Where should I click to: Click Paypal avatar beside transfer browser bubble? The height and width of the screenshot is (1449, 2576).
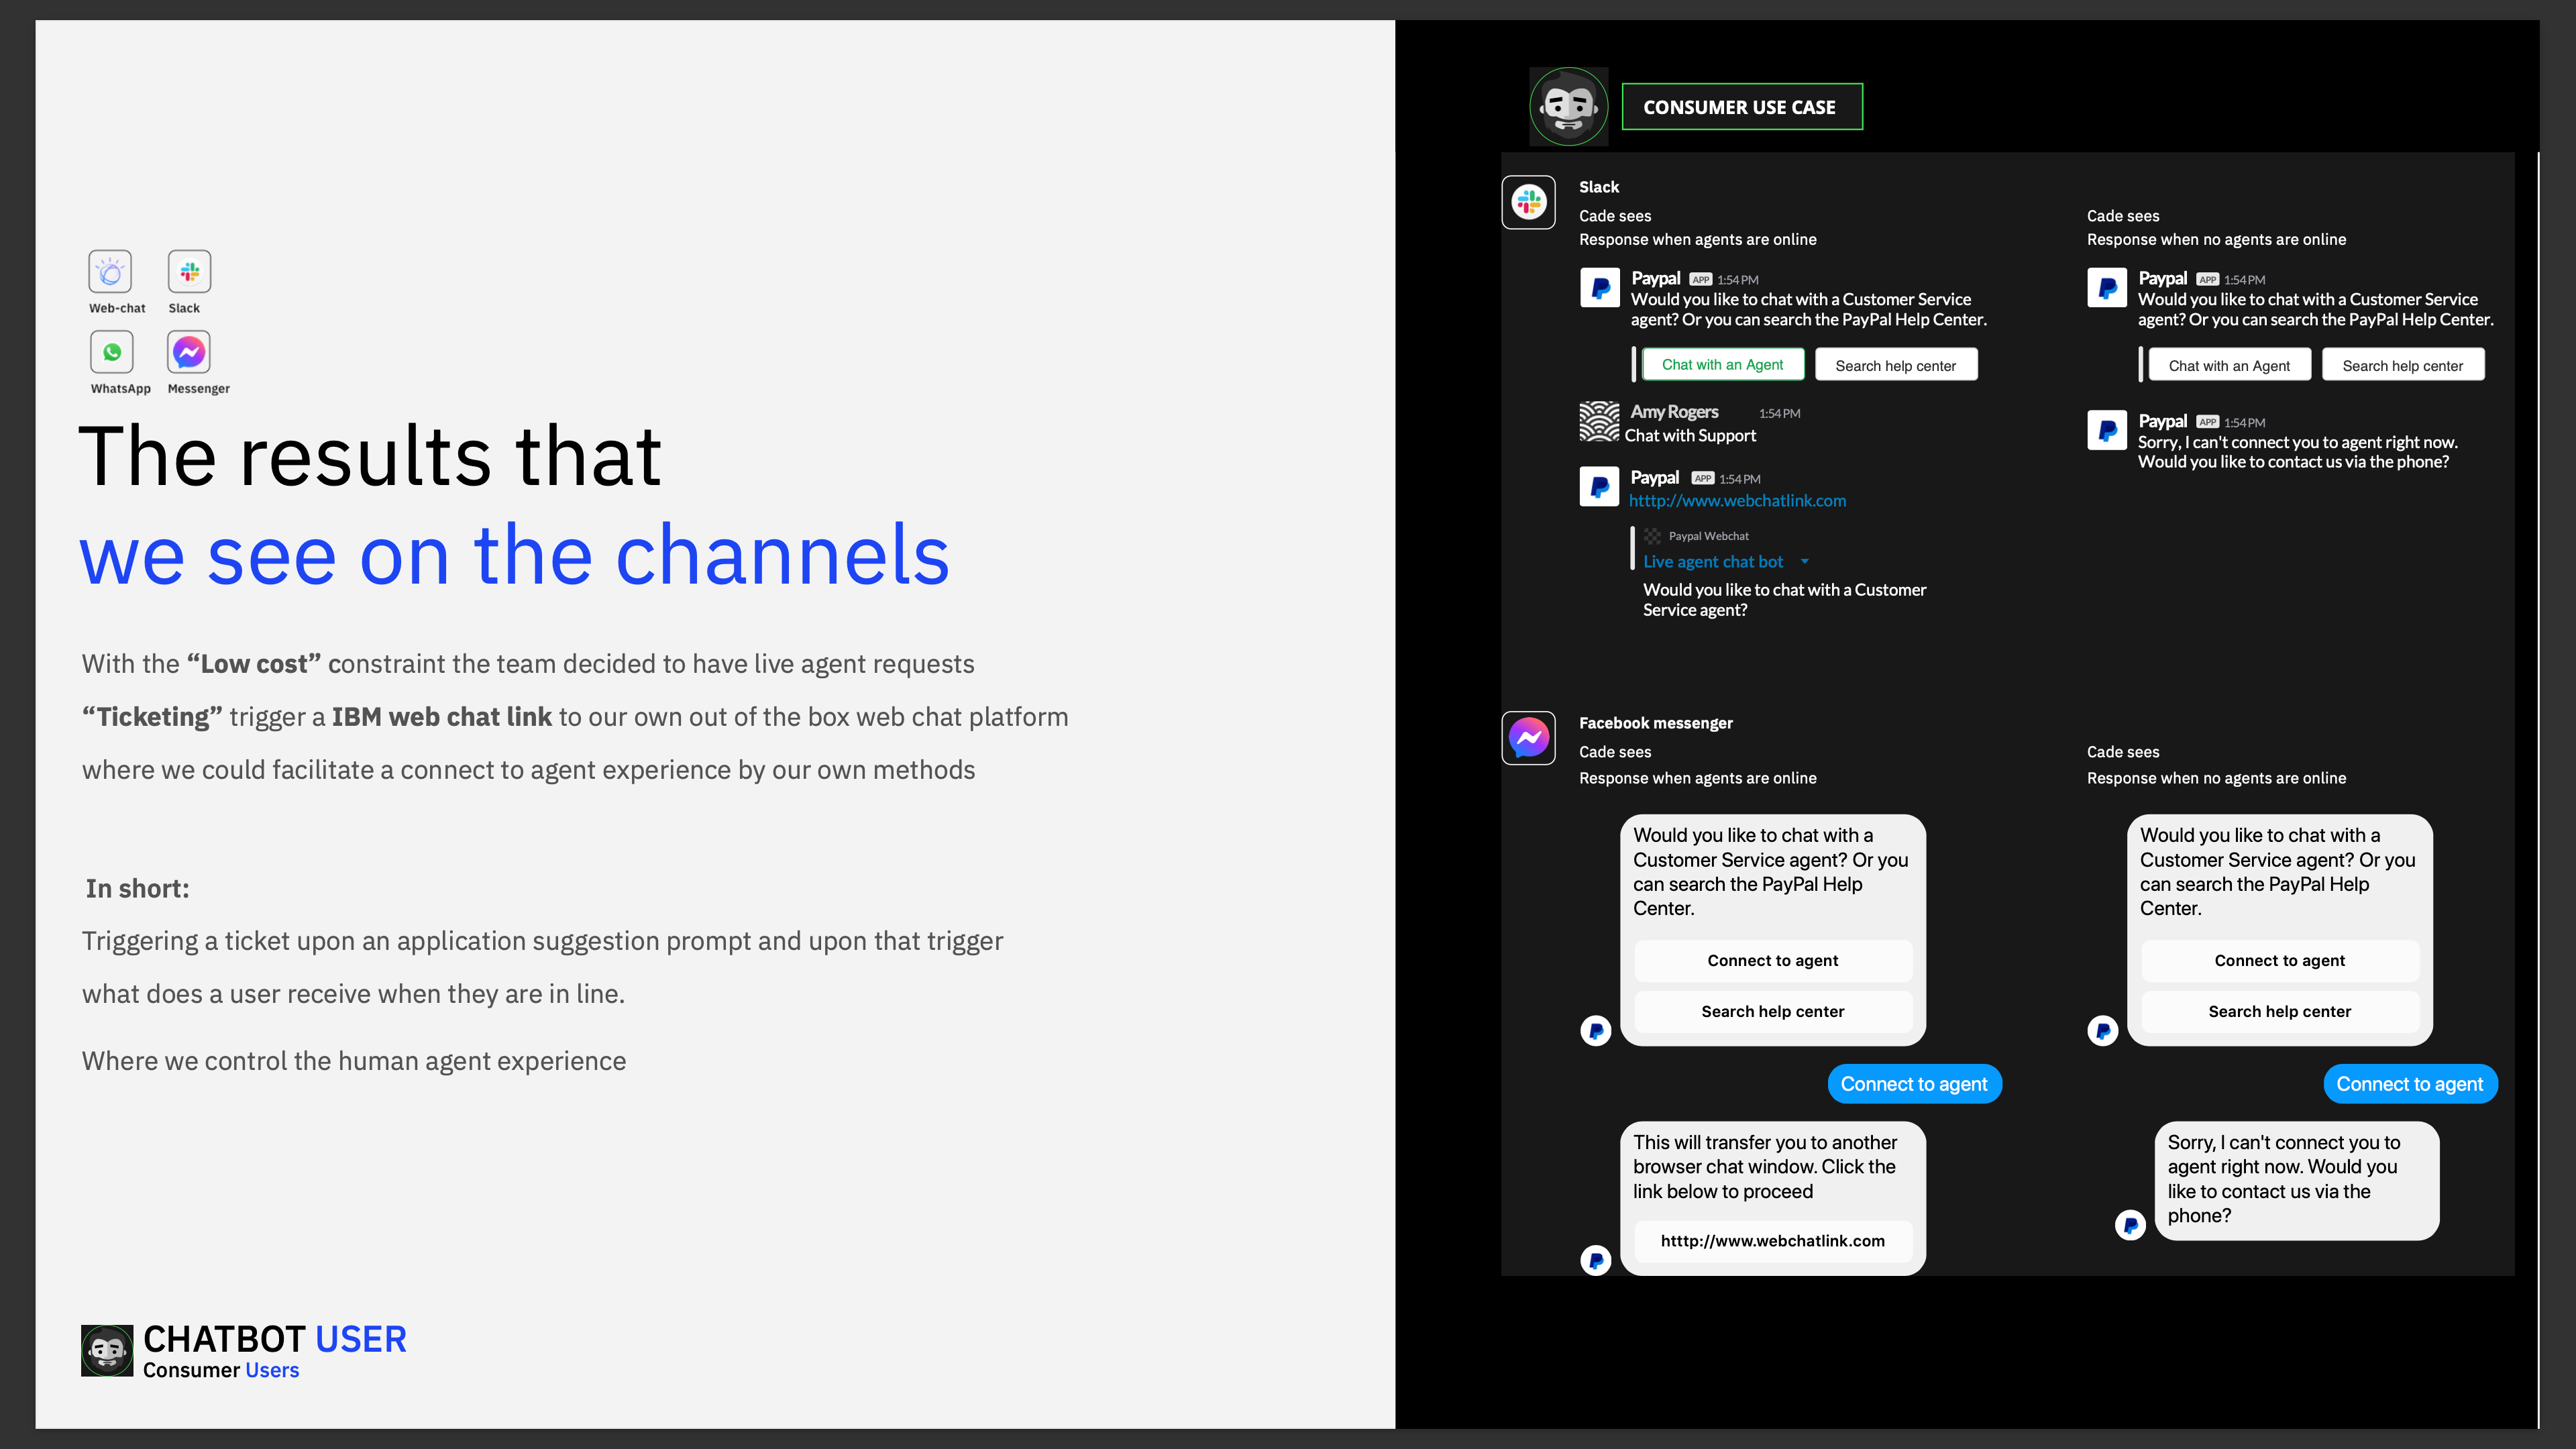point(1596,1260)
